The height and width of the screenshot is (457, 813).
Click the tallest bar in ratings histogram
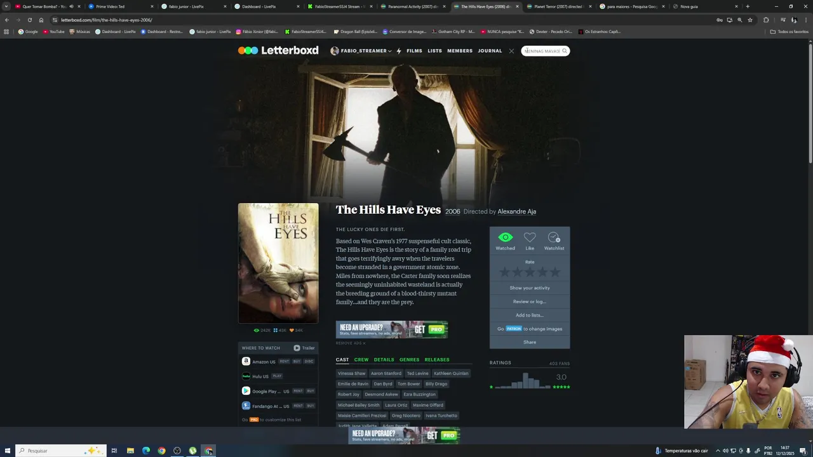525,380
